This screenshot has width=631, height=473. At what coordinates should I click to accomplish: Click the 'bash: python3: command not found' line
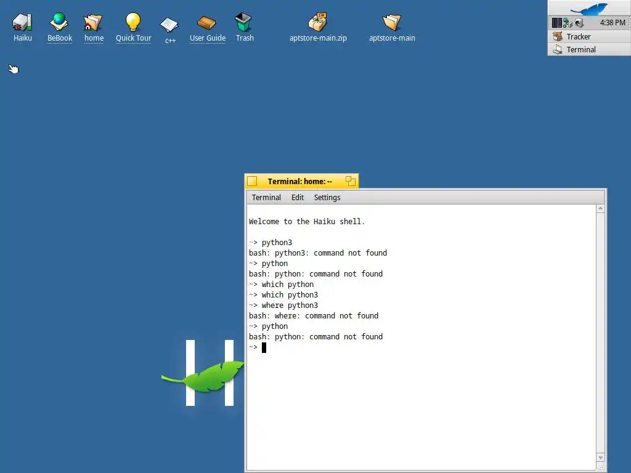(318, 253)
